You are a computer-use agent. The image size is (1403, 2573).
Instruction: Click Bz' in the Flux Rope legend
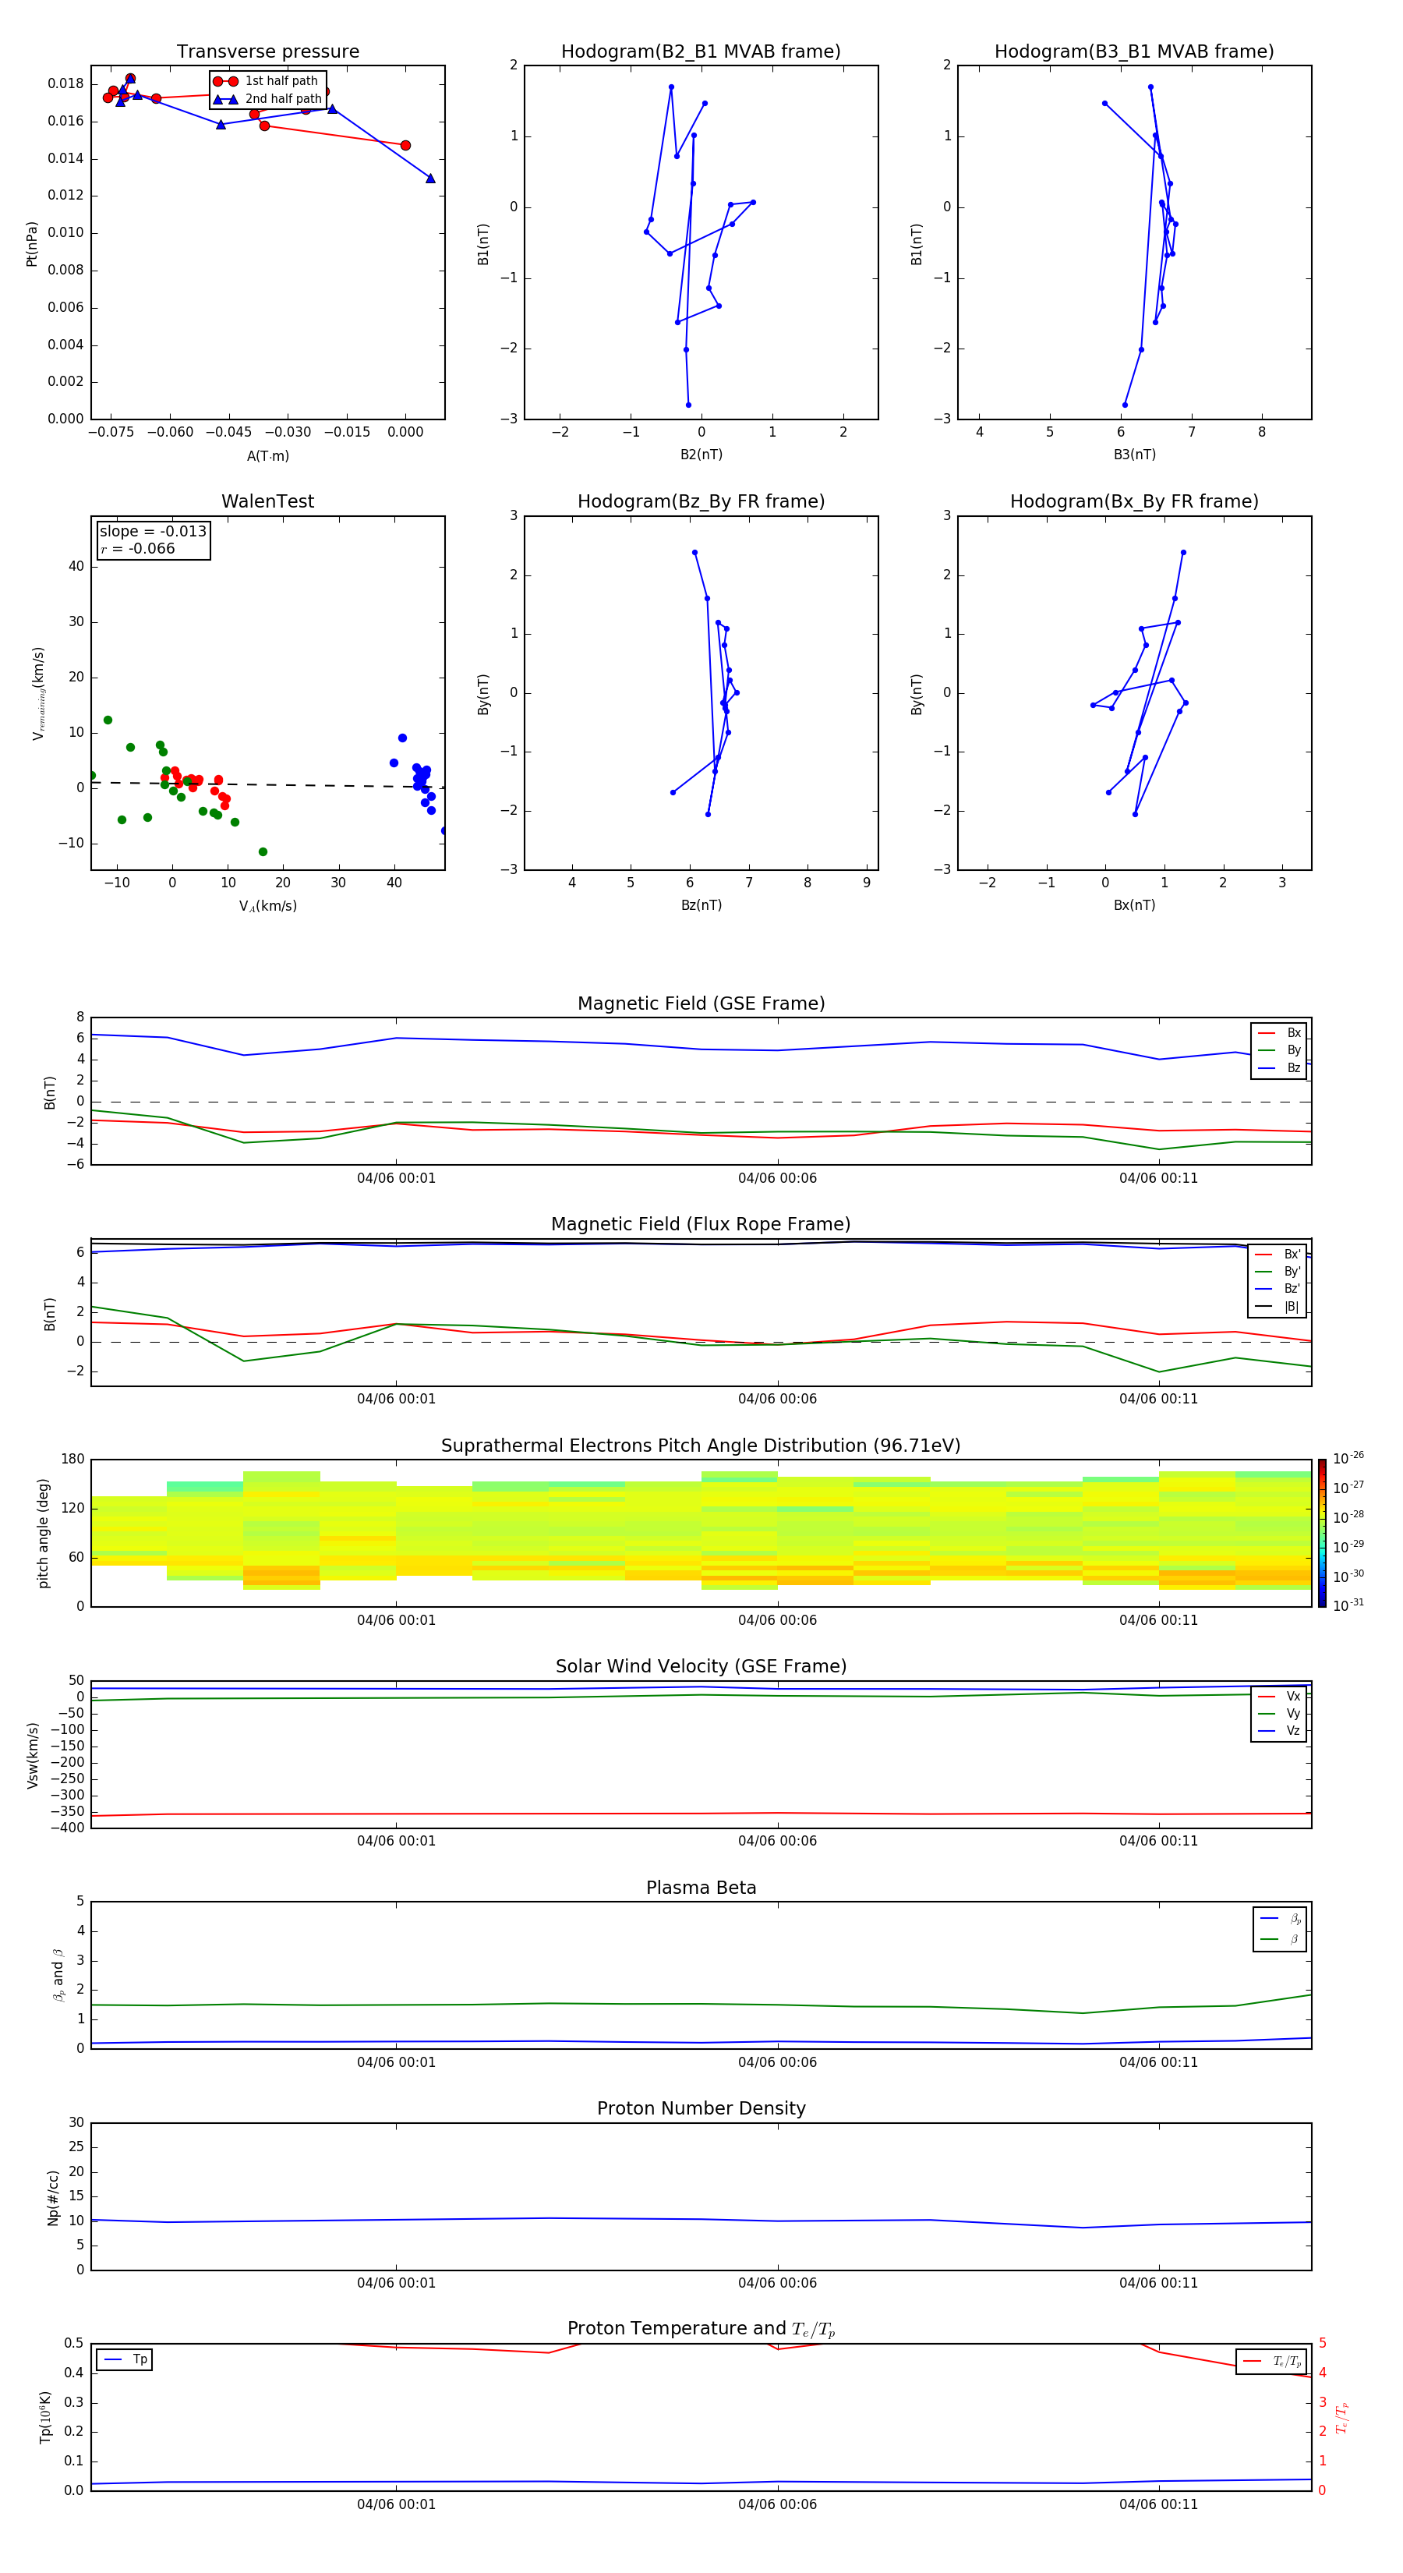click(1292, 1289)
